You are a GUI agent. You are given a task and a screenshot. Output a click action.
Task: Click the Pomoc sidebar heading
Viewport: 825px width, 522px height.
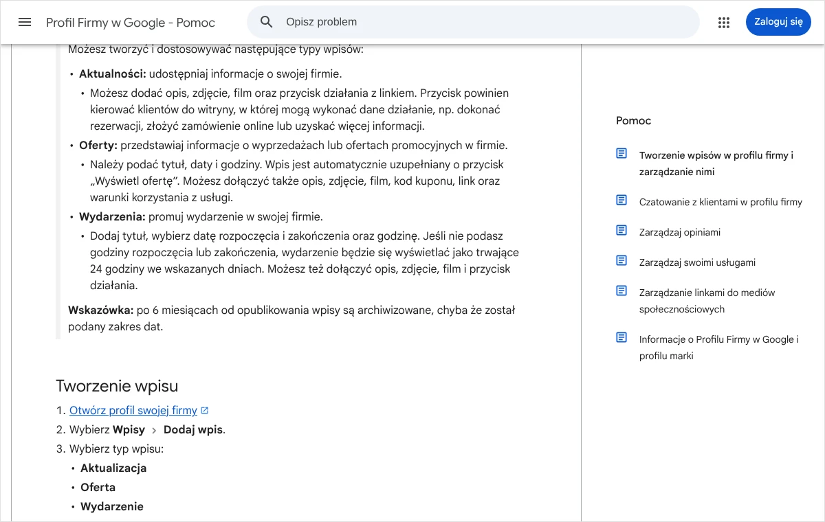(633, 121)
